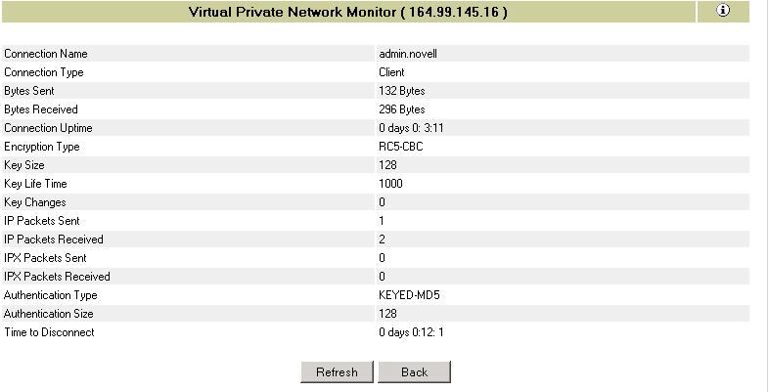
Task: Select the IPX Packets Sent label
Action: 45,258
